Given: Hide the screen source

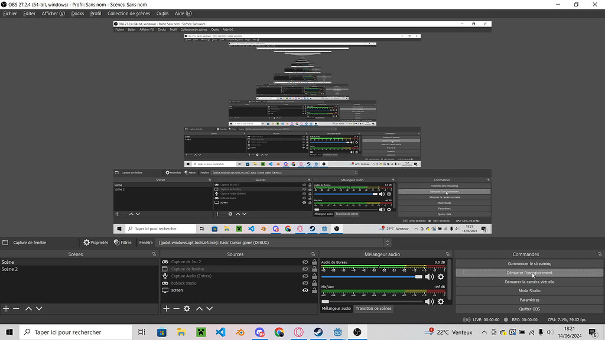Looking at the screenshot, I should coord(305,290).
